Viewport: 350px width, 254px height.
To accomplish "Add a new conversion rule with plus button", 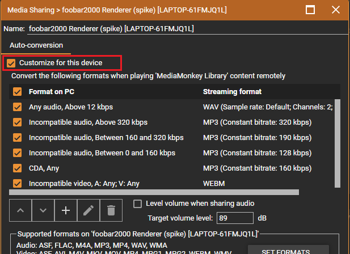I will click(66, 210).
